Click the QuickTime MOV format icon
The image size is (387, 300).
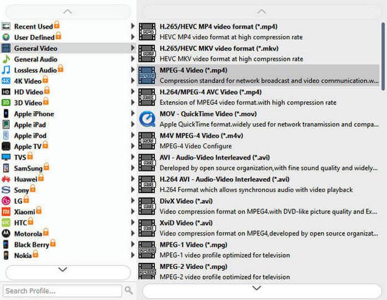147,119
